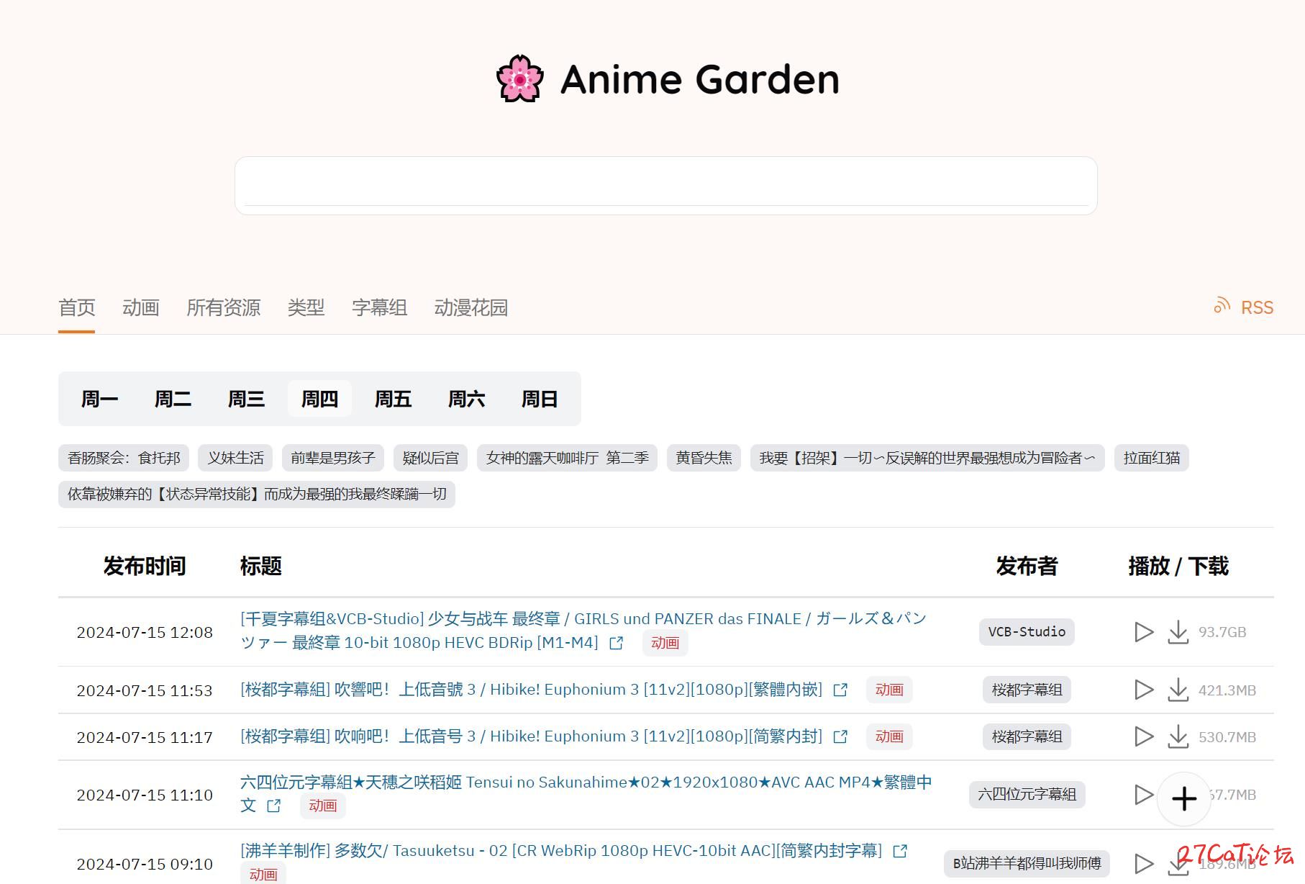This screenshot has width=1305, height=884.
Task: Click 动画 tag on 繁體內嵌 Euphonium row
Action: [889, 690]
